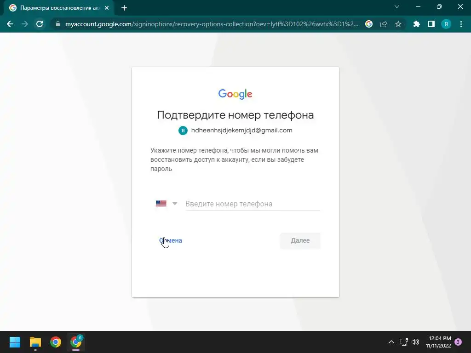The height and width of the screenshot is (353, 471).
Task: Click account avatar beside email
Action: pyautogui.click(x=183, y=131)
